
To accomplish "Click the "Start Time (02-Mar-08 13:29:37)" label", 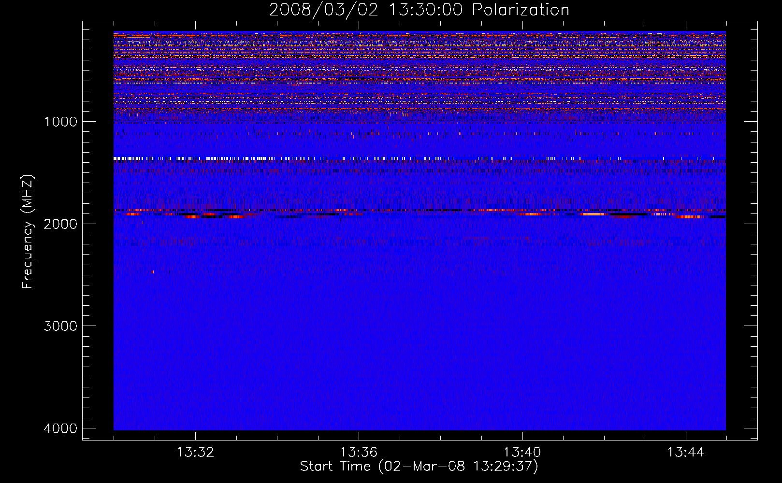I will [x=419, y=467].
